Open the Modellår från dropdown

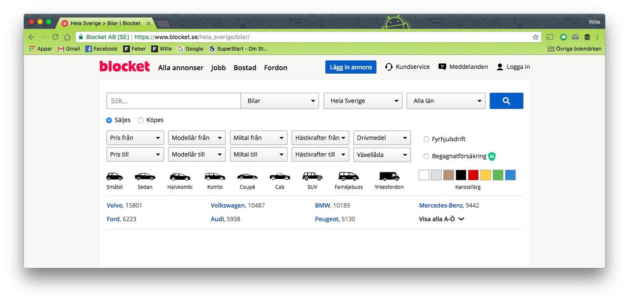(197, 138)
